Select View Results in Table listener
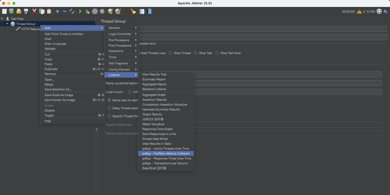 166,144
